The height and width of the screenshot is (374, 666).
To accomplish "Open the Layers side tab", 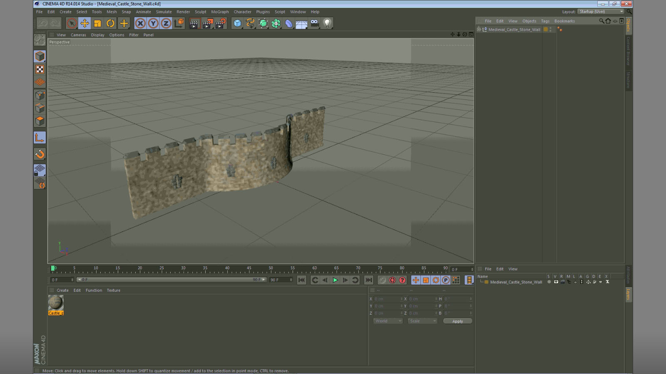I will 629,294.
